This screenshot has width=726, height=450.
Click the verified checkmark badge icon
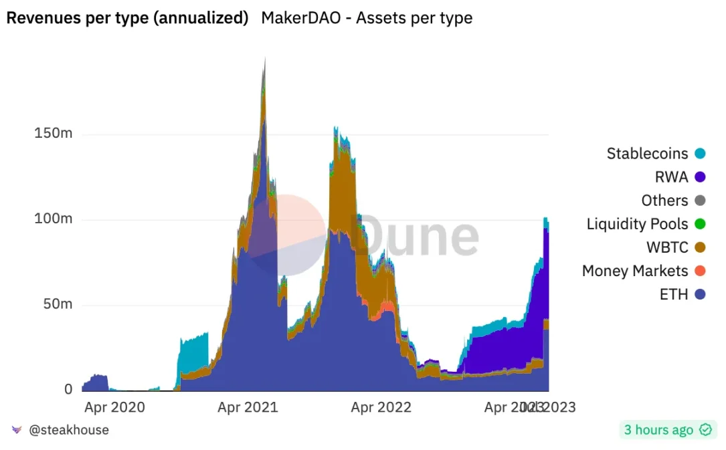point(706,430)
